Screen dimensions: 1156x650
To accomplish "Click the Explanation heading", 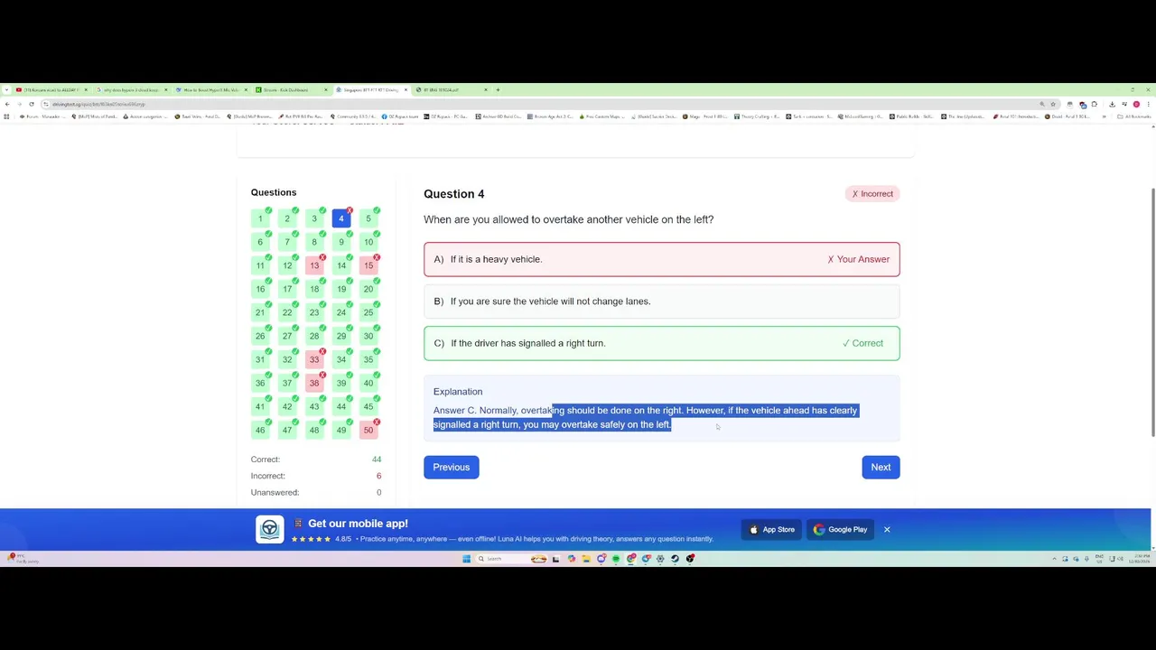I will (x=458, y=392).
